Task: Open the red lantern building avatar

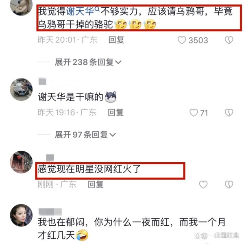Action: point(21,162)
